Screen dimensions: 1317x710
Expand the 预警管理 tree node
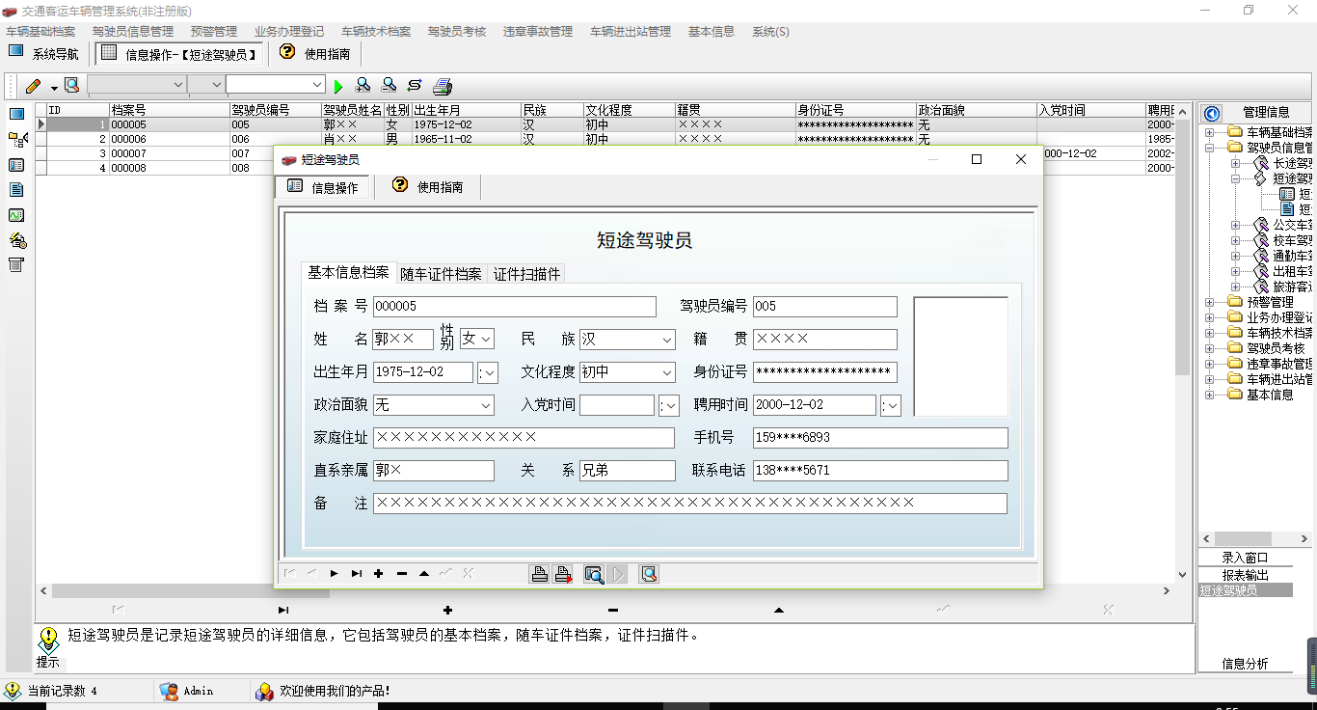click(x=1209, y=302)
